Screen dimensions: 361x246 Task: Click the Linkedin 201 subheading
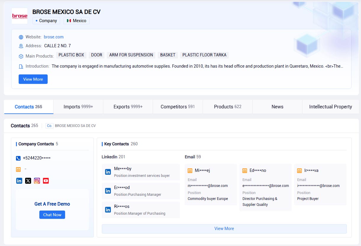(113, 157)
